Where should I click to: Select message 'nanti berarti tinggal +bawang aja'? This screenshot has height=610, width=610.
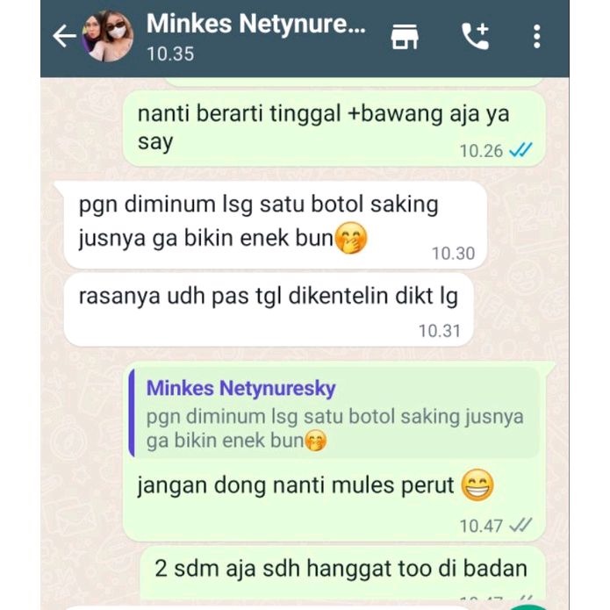334,129
